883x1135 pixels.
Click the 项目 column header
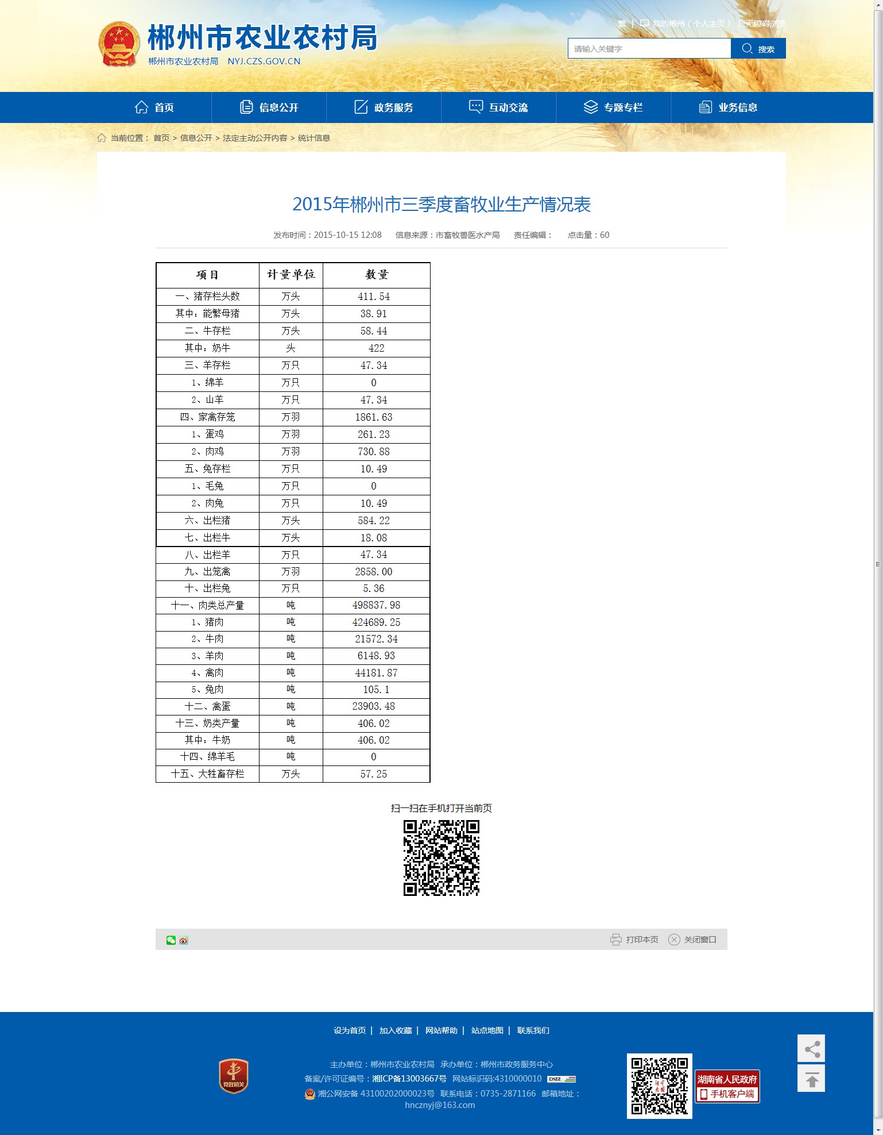(208, 275)
